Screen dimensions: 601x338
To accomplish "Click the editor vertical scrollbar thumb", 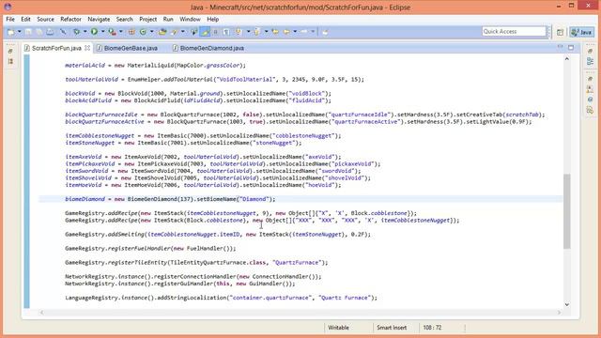I will click(x=567, y=211).
